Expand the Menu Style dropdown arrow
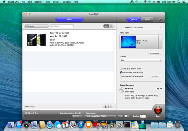Screen dimensions: 188x131 coord(160,42)
